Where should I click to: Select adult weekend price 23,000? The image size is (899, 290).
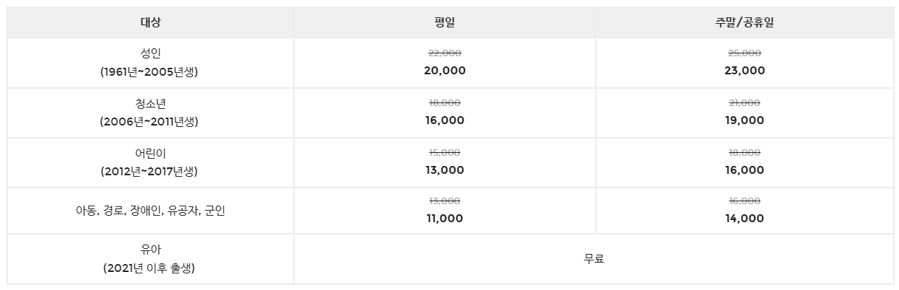coord(744,71)
